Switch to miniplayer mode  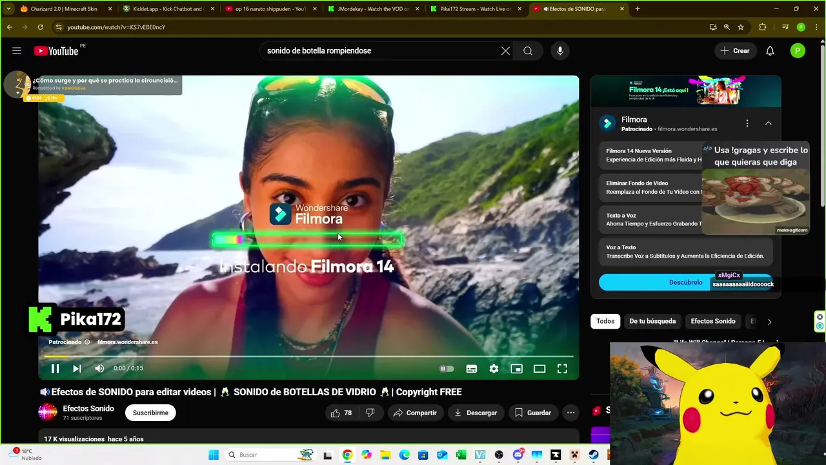tap(516, 369)
